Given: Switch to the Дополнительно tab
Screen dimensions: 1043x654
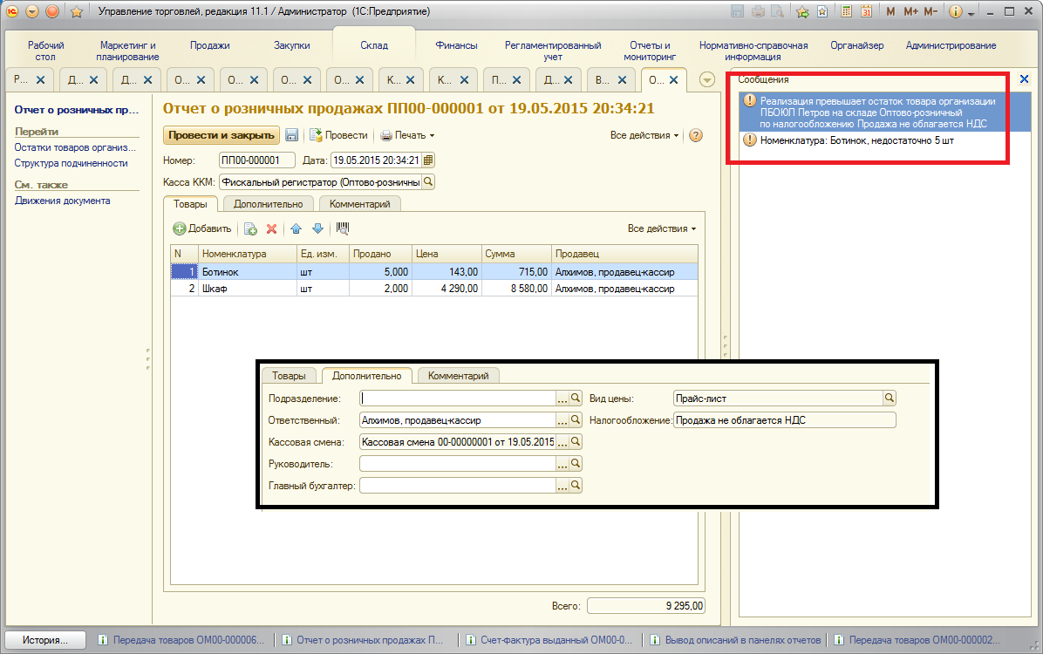Looking at the screenshot, I should 268,203.
